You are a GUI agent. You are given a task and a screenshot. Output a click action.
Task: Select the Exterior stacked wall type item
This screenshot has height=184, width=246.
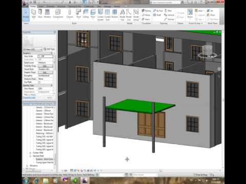pyautogui.click(x=45, y=159)
